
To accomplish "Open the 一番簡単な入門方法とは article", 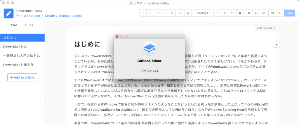I will tap(22, 56).
